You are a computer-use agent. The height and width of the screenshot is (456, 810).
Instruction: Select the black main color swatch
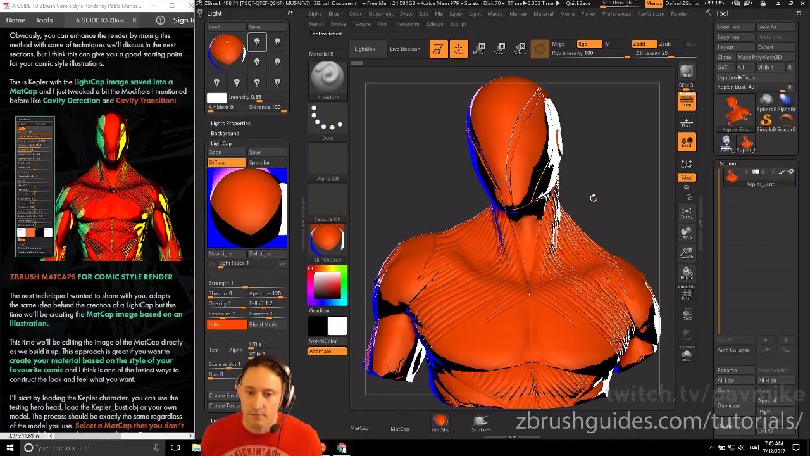tap(317, 326)
